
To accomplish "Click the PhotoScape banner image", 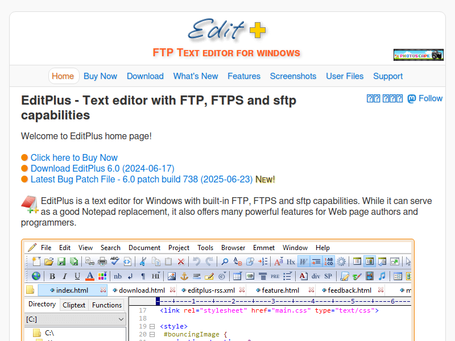I will (419, 55).
